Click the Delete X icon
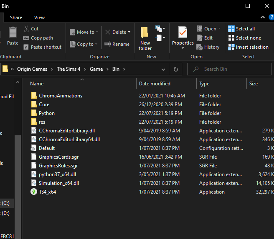274x239 pixels. tap(108, 32)
